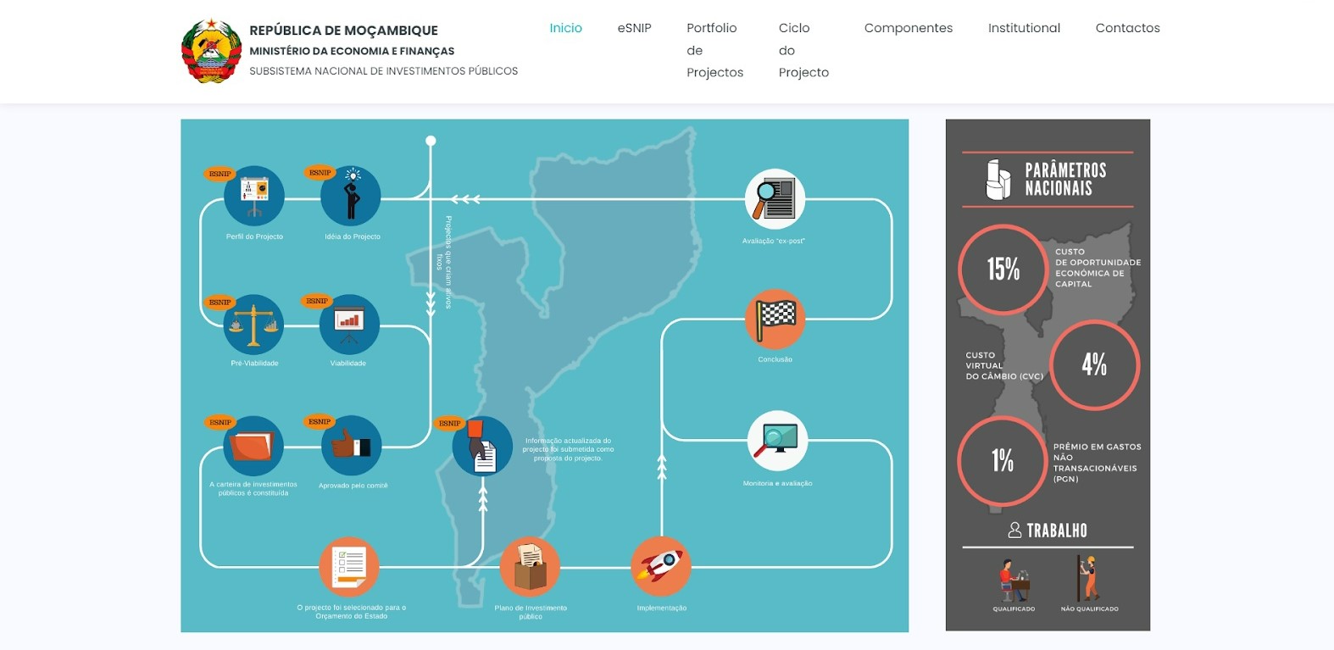Image resolution: width=1334 pixels, height=650 pixels.
Task: Open Portfolio de Projectos menu
Action: coord(714,50)
